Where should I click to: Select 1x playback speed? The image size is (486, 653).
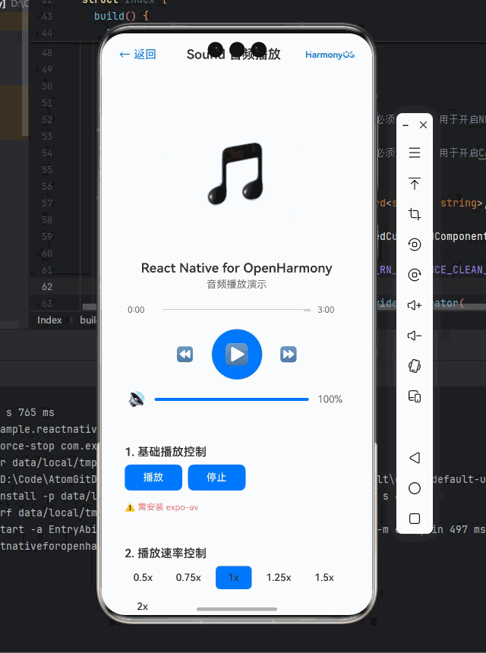point(234,578)
